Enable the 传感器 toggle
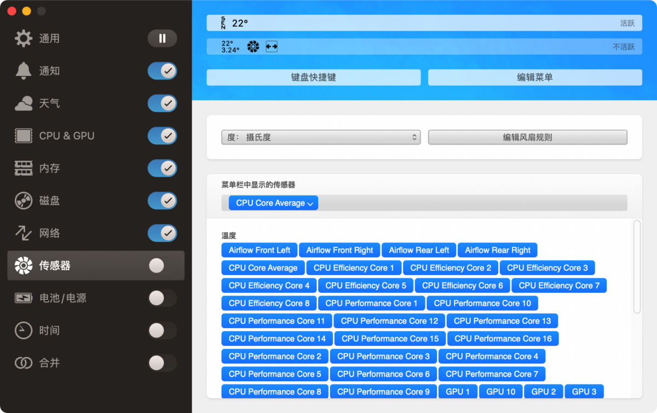657x413 pixels. (162, 265)
